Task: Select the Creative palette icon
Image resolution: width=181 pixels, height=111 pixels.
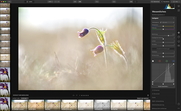Action: [x=179, y=37]
